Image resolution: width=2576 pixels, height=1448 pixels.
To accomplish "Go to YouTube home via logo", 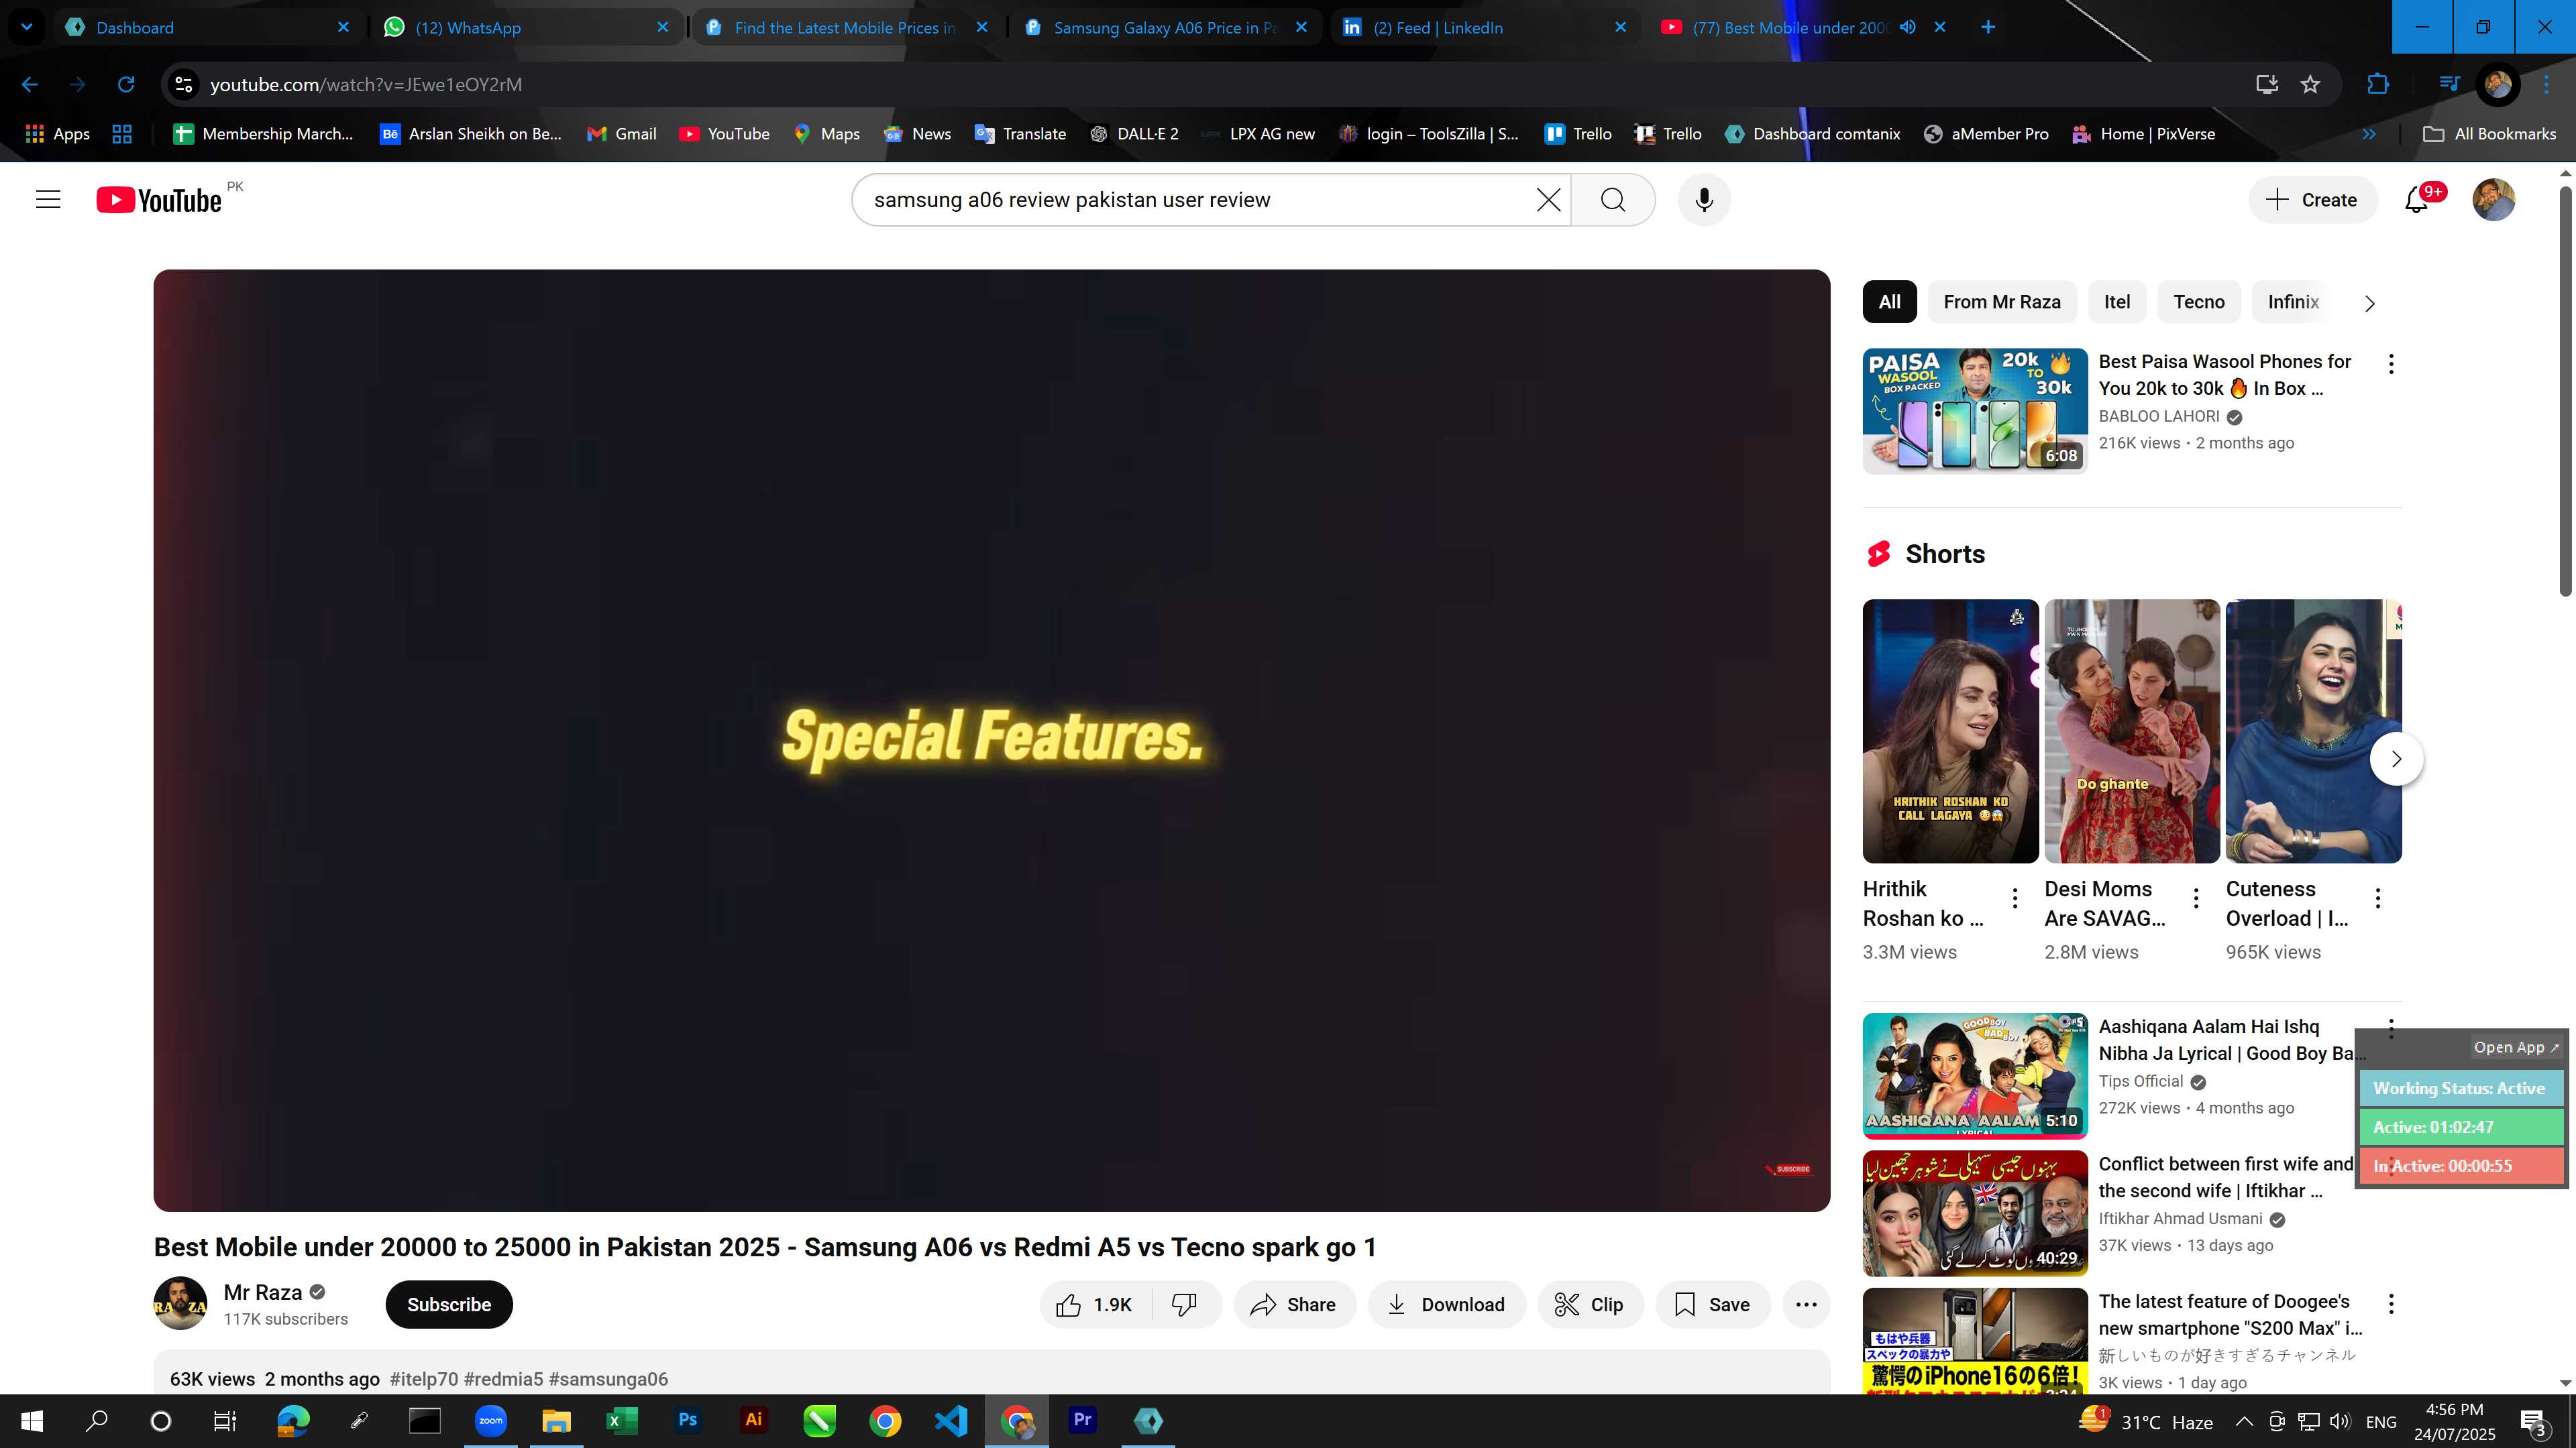I will pyautogui.click(x=159, y=200).
